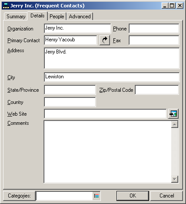The width and height of the screenshot is (186, 204).
Task: Click into the Fax input field
Action: point(154,40)
